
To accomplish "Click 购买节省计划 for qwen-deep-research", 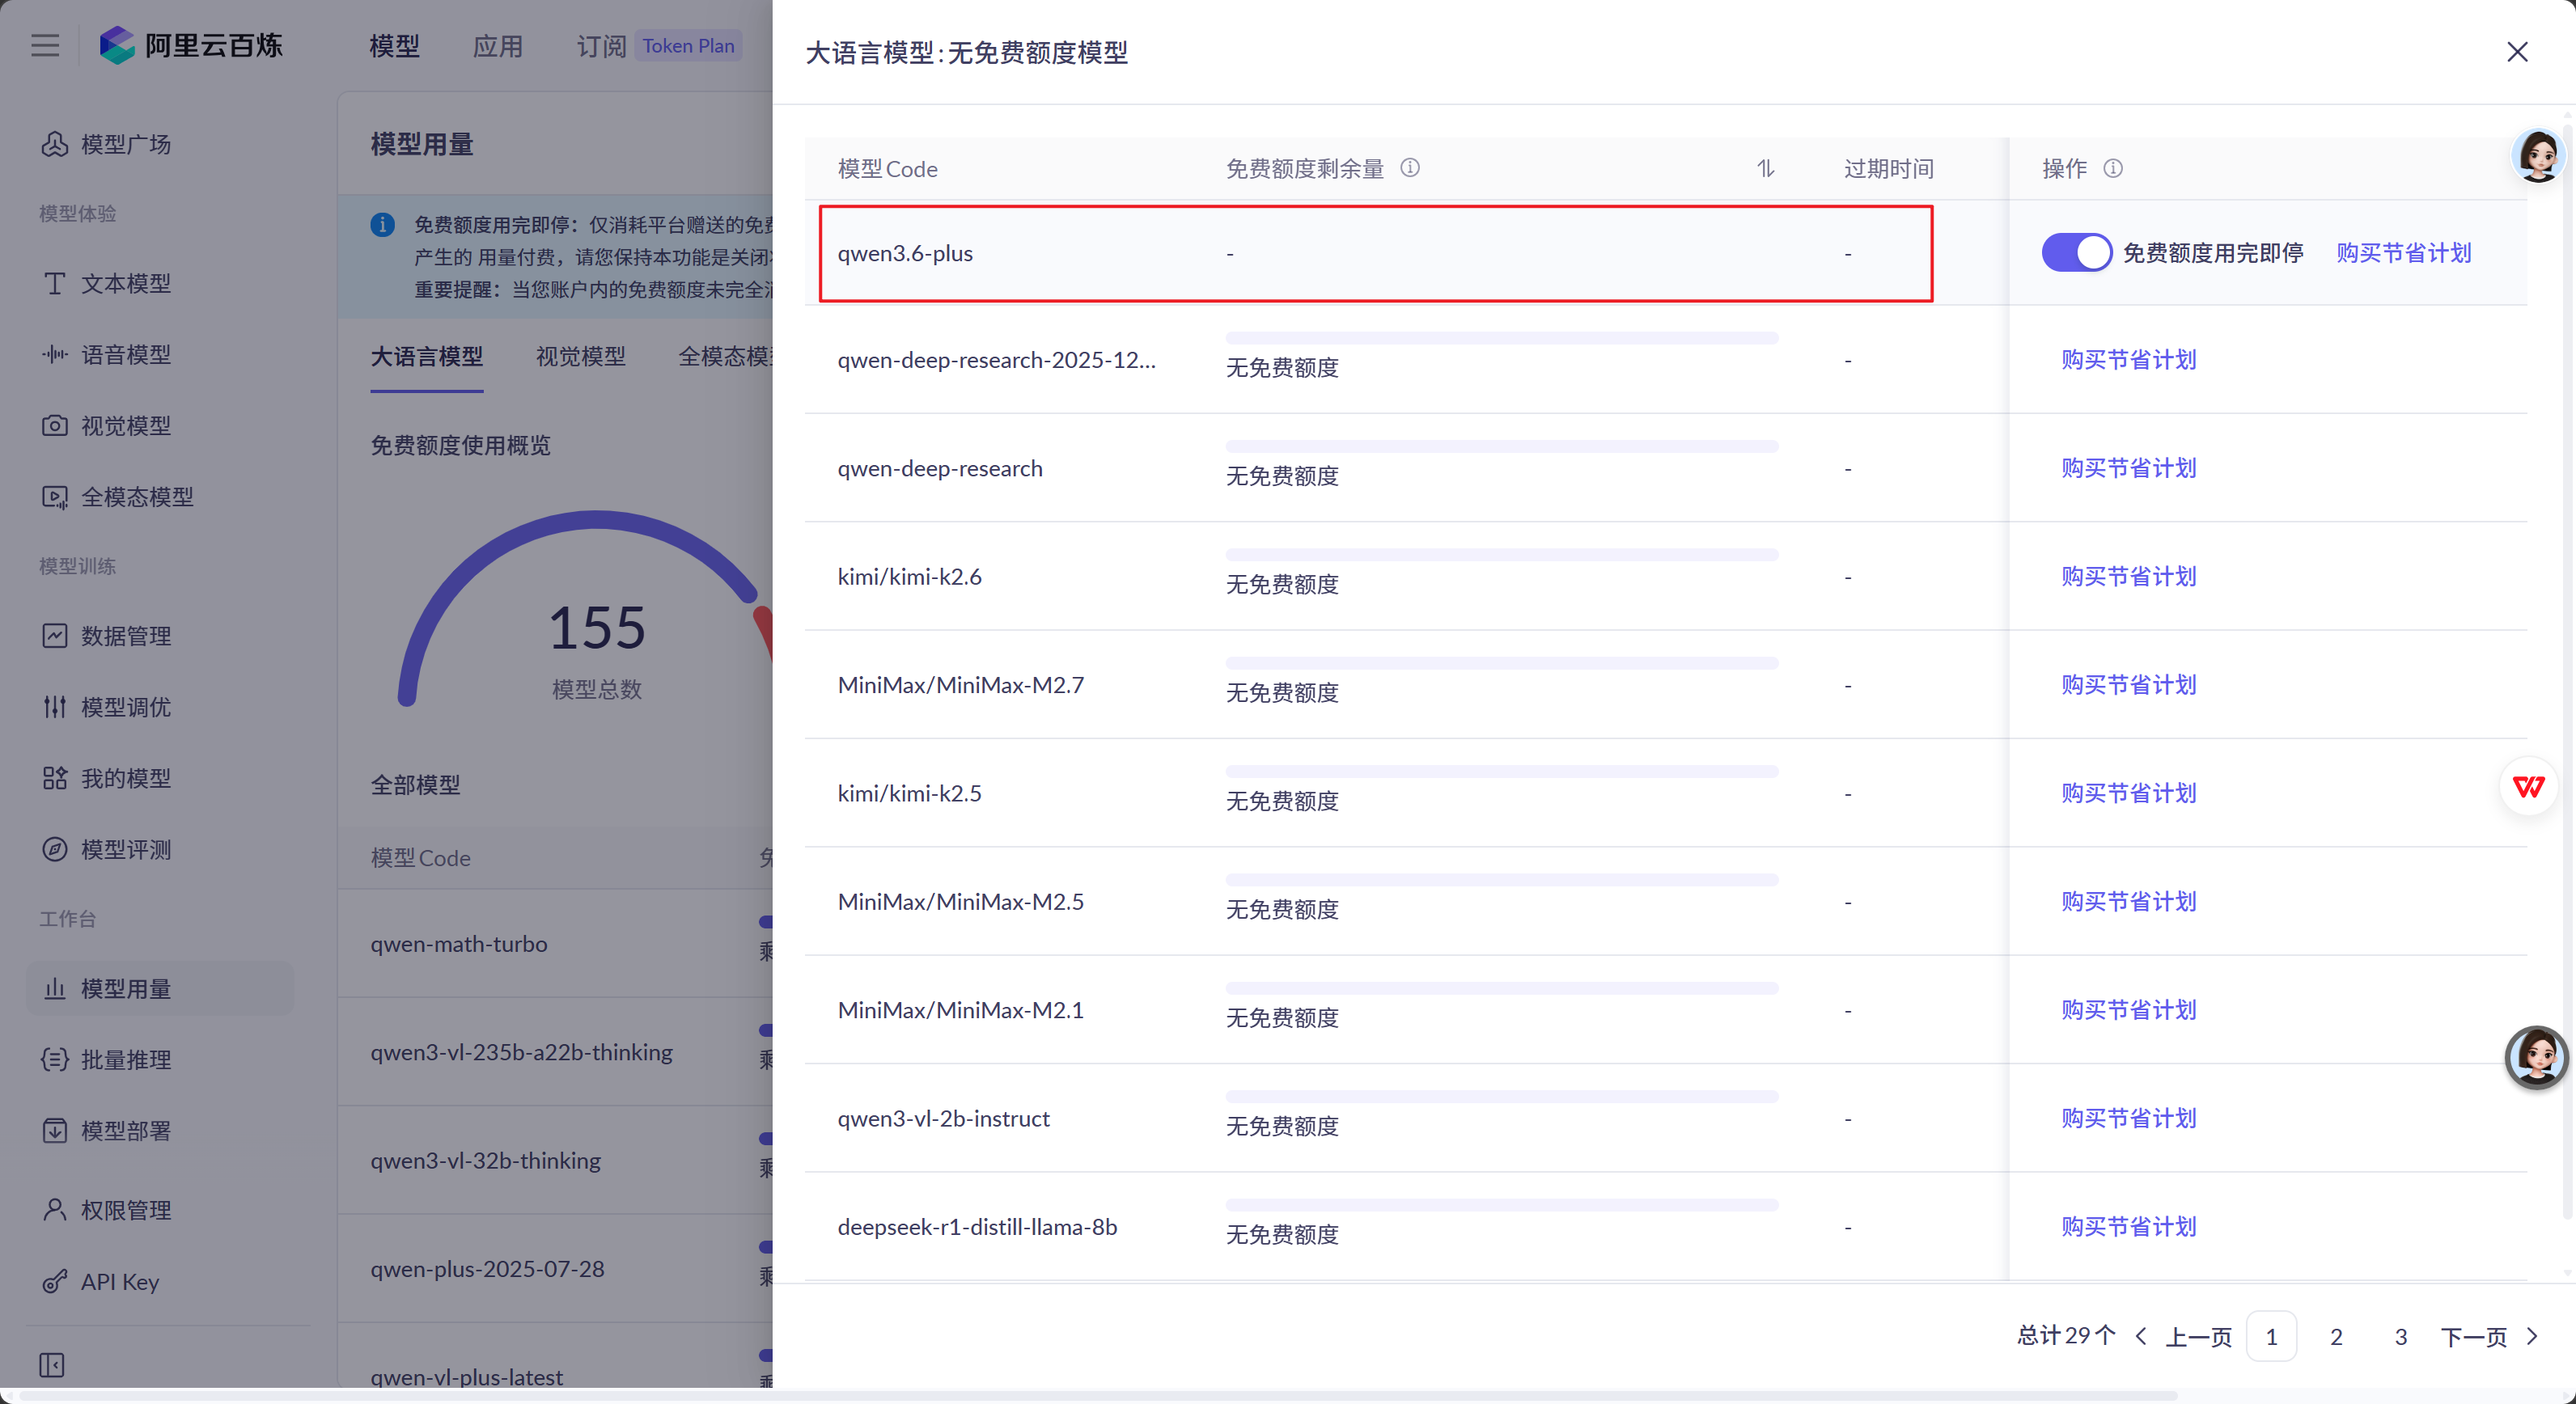I will point(2129,467).
